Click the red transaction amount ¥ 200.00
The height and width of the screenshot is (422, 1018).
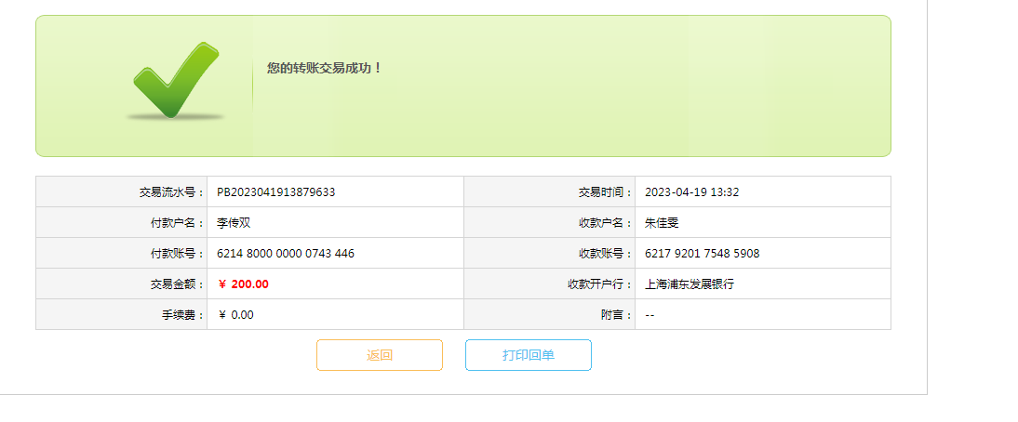(x=244, y=284)
